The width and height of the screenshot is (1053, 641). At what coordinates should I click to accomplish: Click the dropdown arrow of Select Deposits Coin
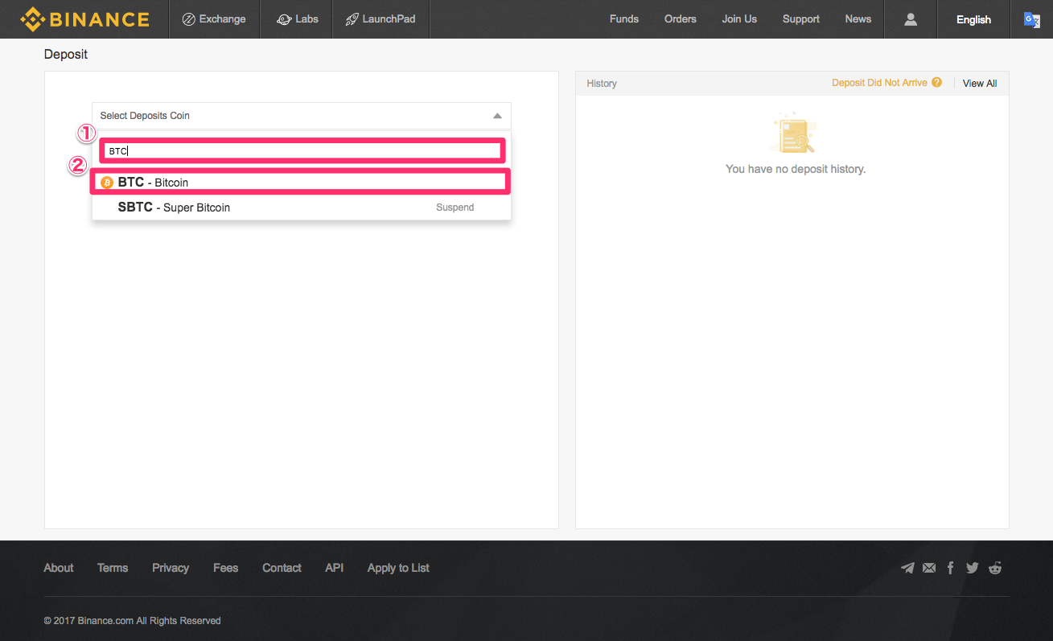[x=497, y=116]
